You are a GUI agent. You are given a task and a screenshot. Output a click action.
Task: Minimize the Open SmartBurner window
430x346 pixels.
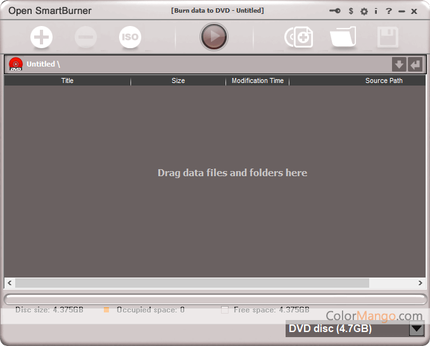pyautogui.click(x=402, y=11)
